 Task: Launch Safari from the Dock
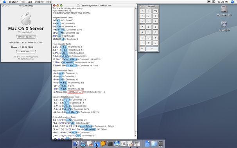point(83,144)
